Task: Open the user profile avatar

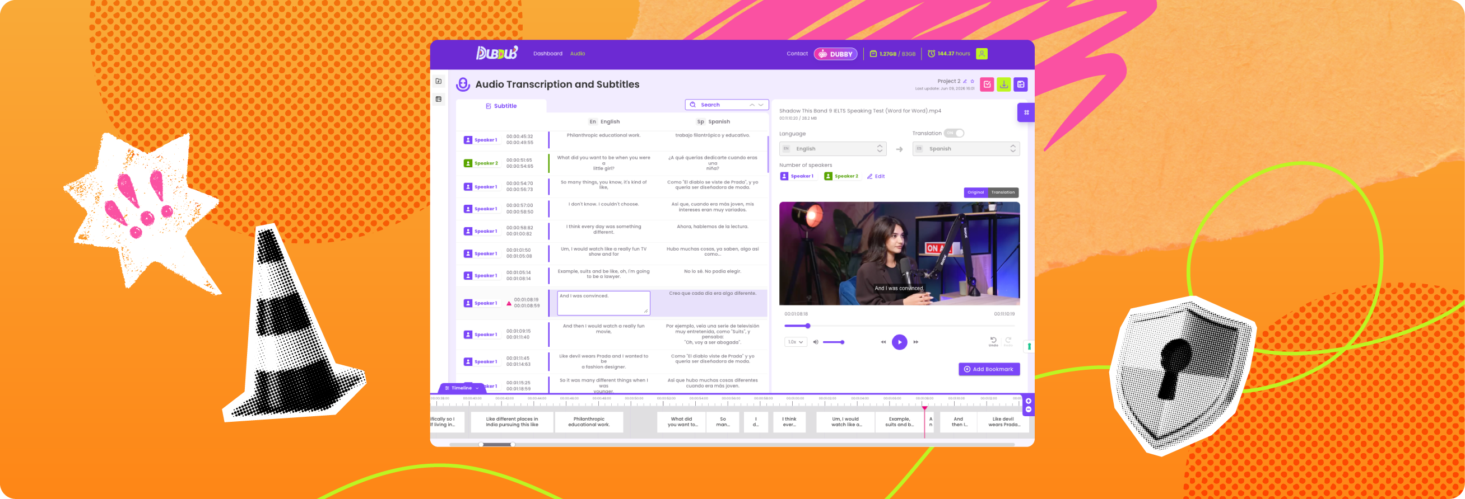Action: tap(982, 53)
